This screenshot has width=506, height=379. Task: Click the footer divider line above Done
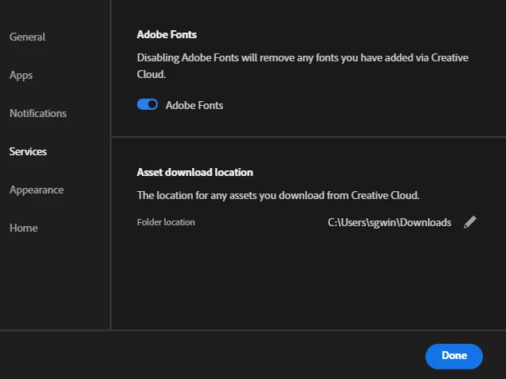(253, 330)
